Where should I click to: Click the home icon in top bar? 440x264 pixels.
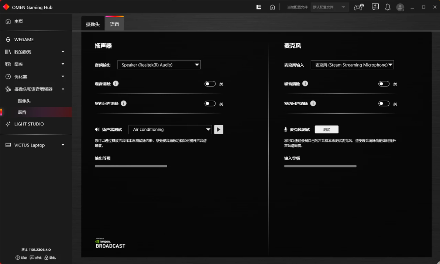pos(272,7)
